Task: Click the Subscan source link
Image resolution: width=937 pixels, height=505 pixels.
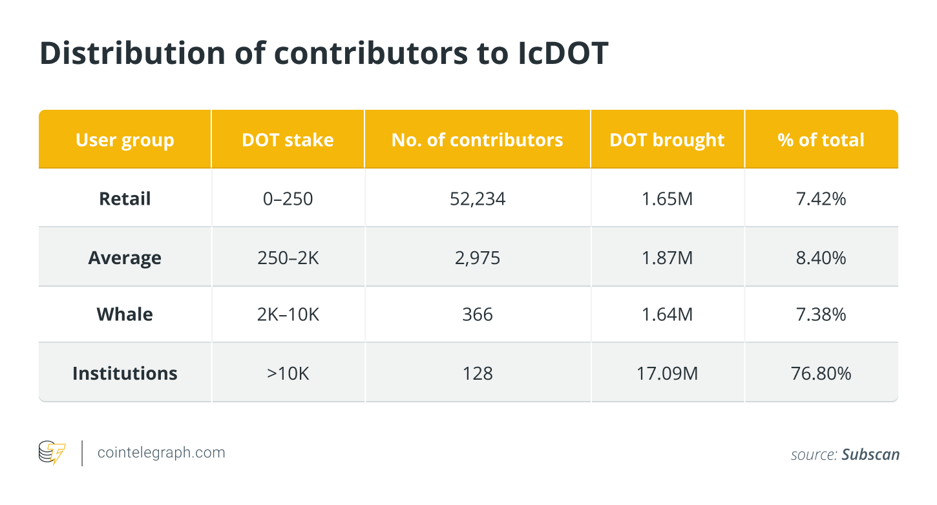Action: [x=870, y=454]
